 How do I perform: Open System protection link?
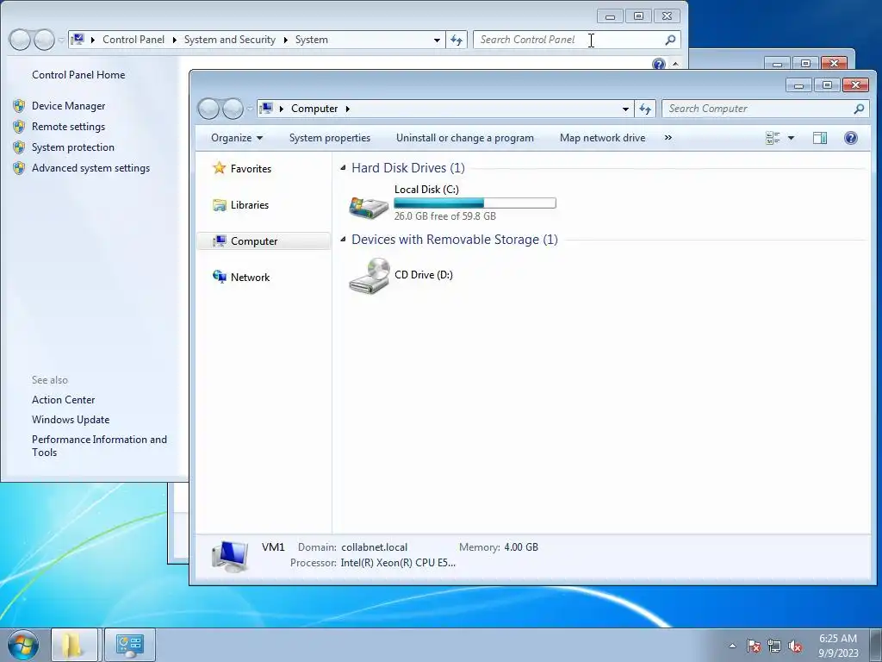pos(72,147)
